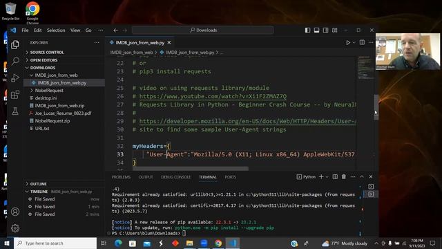442x249 pixels.
Task: Close the terminal panel
Action: tap(371, 177)
